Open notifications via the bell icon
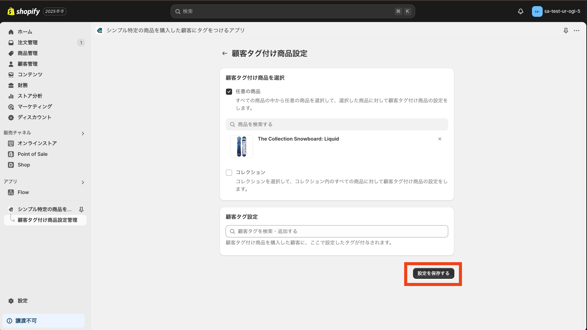 click(x=521, y=11)
